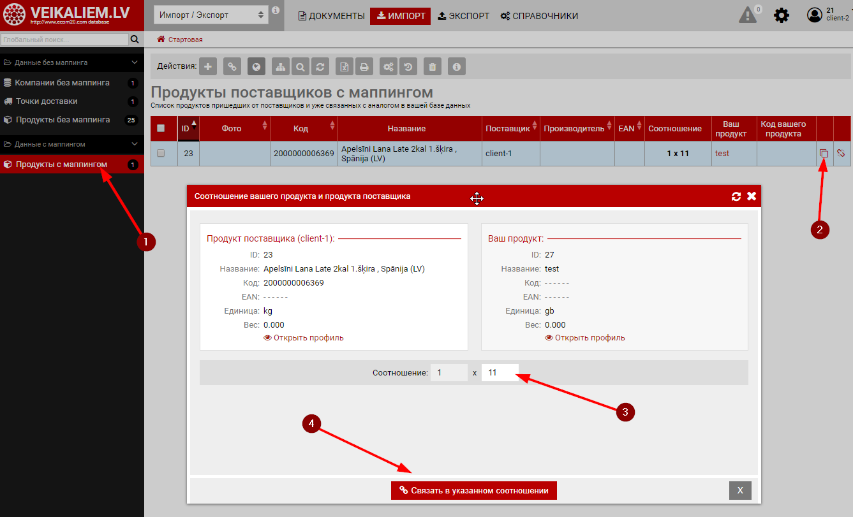This screenshot has height=517, width=853.
Task: Tick the checkbox for product row 23
Action: coord(161,153)
